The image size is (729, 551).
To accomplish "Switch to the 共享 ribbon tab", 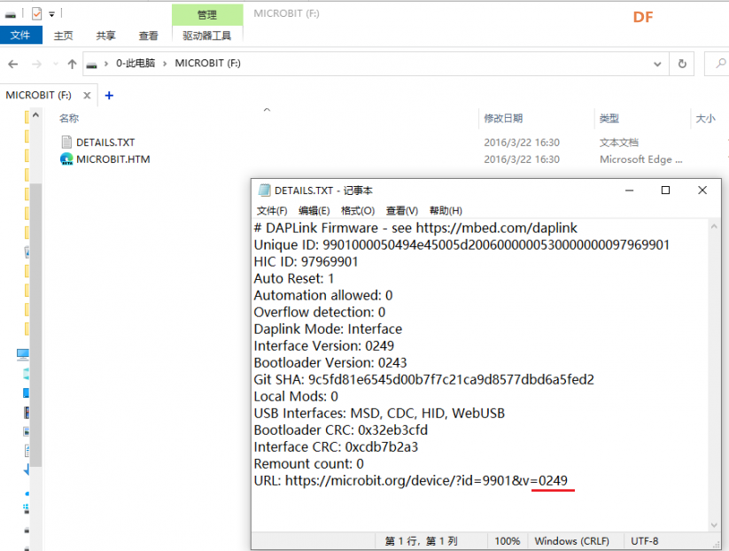I will click(106, 35).
